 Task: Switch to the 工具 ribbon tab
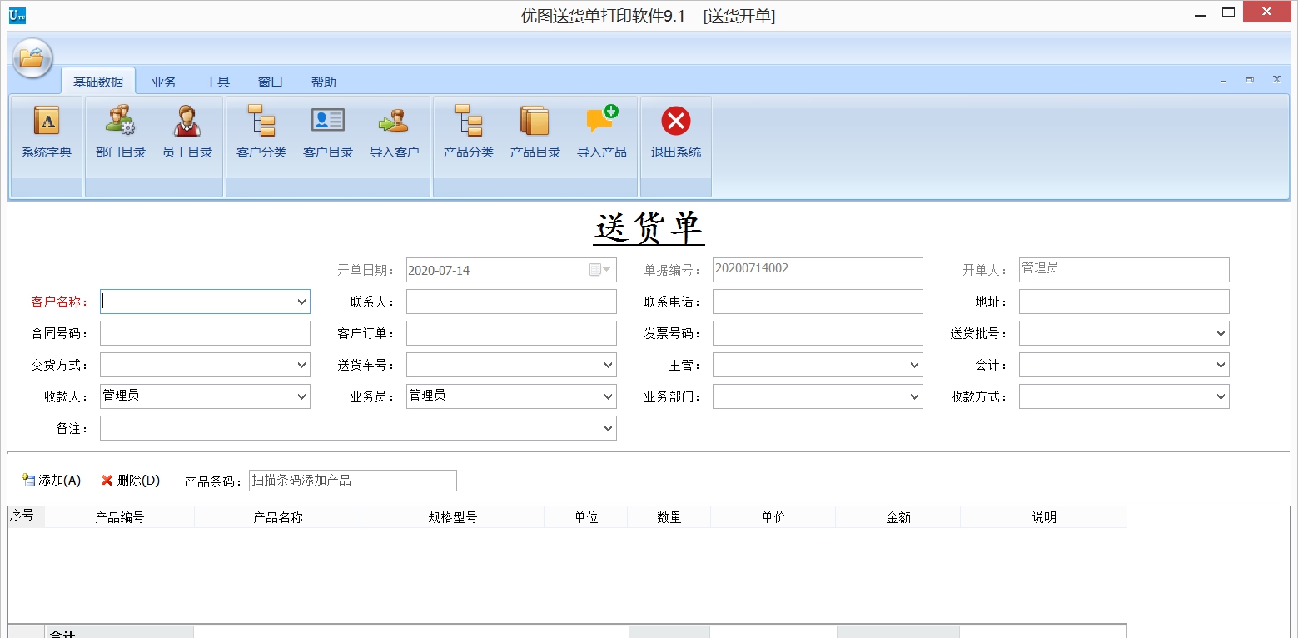tap(217, 82)
